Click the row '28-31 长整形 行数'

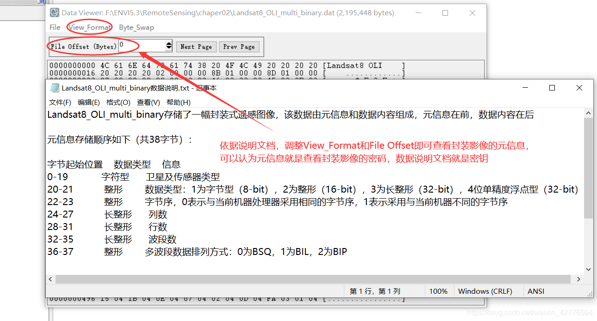coord(107,227)
